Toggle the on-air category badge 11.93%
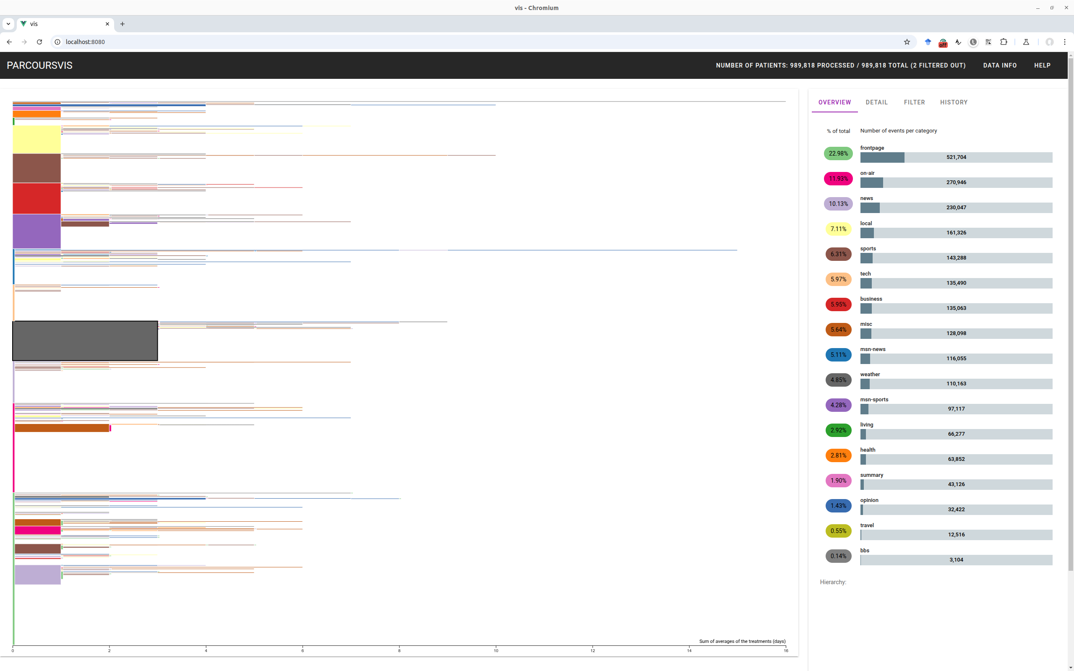 click(838, 179)
